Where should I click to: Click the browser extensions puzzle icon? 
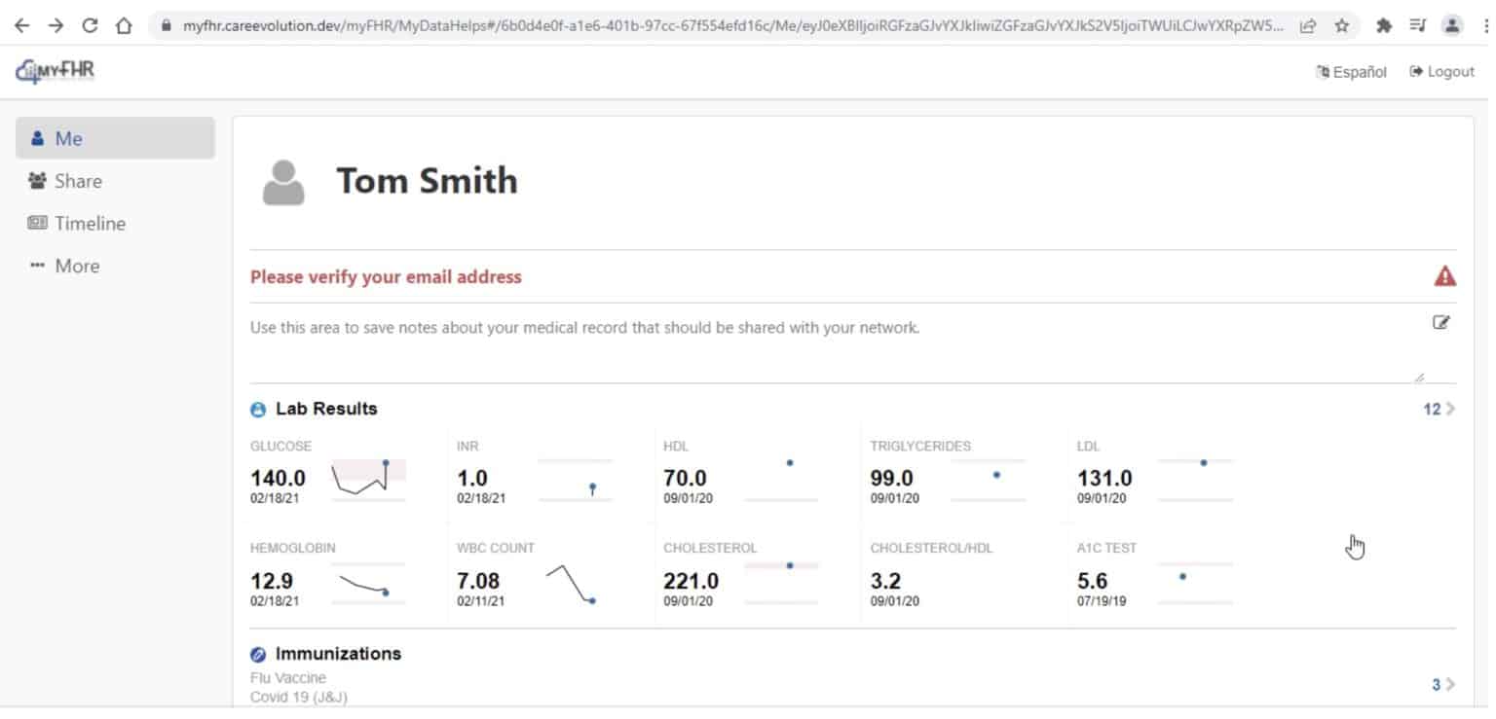[1384, 26]
